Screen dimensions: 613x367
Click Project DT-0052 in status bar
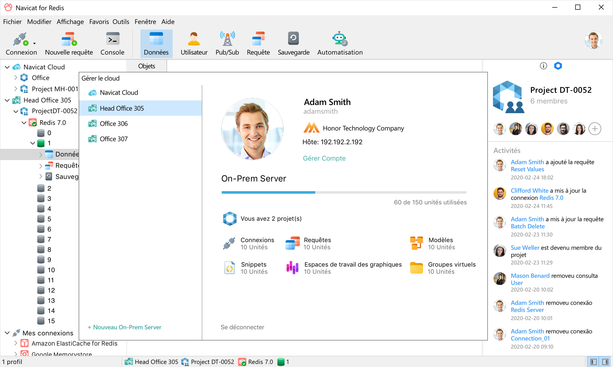(x=208, y=362)
